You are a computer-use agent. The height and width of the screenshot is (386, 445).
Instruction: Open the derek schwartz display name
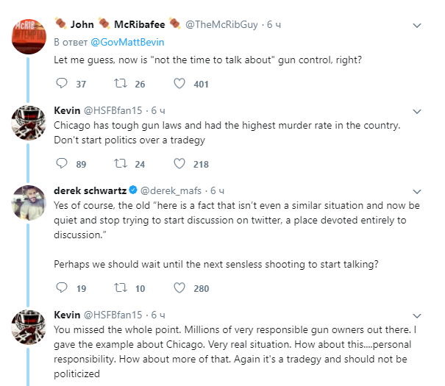coord(90,190)
